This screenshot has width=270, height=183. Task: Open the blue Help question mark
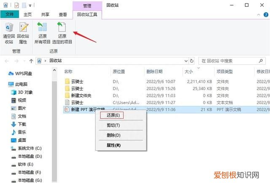266,15
